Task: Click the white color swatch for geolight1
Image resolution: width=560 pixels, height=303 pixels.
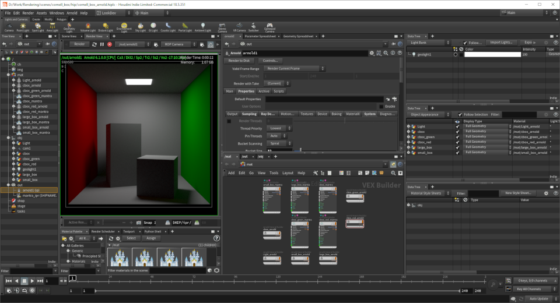Action: (x=492, y=55)
